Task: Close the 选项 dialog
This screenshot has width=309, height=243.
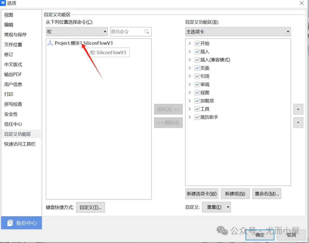Action: coord(302,3)
